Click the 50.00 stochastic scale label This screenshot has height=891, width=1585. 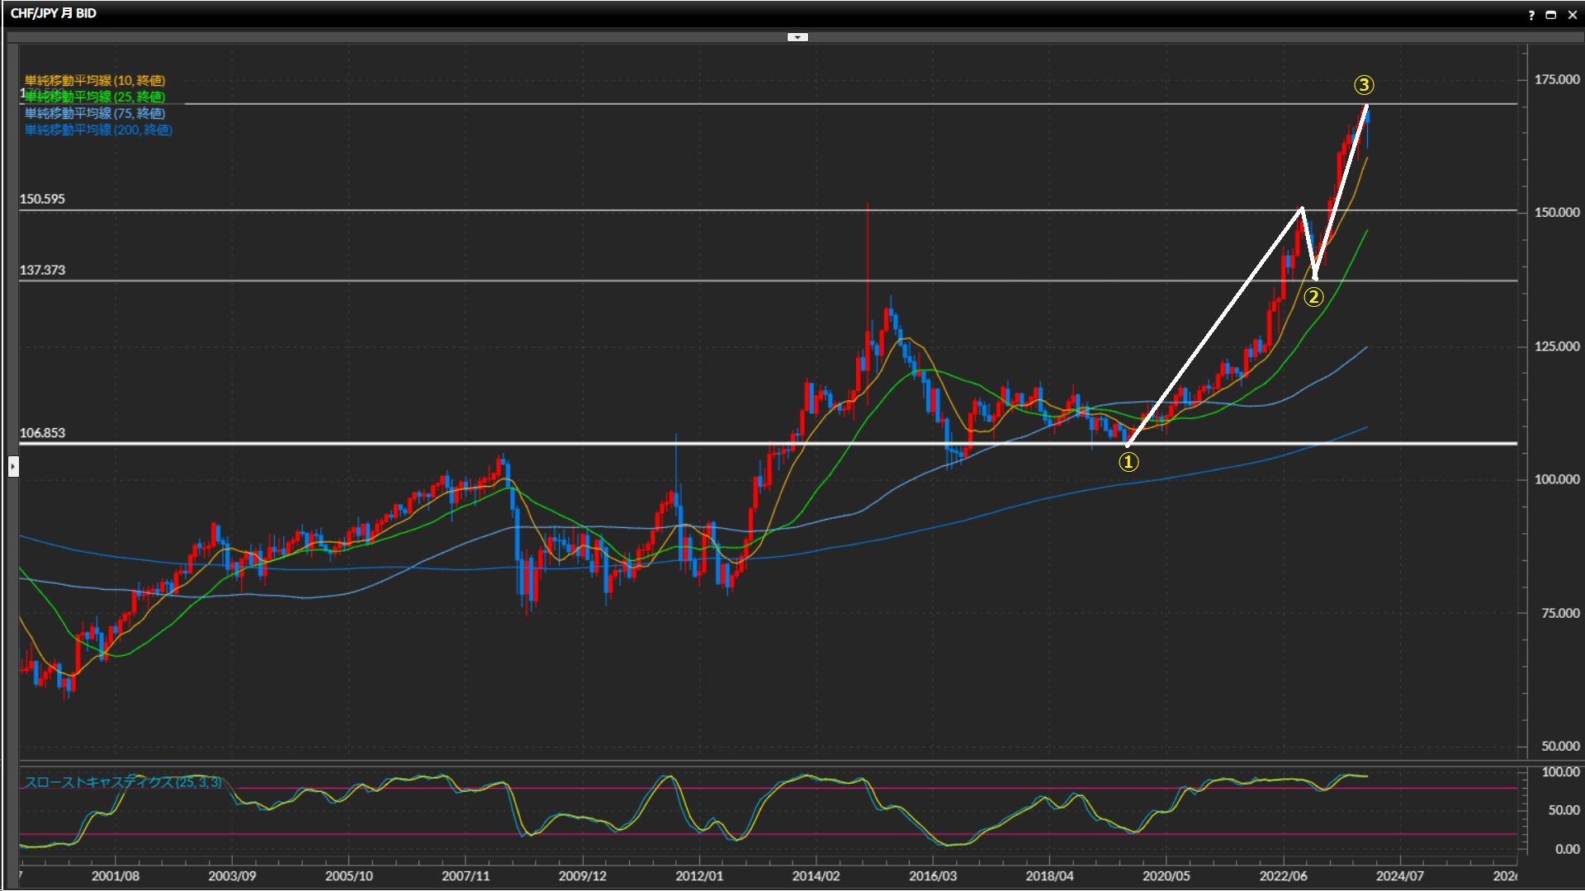1564,810
